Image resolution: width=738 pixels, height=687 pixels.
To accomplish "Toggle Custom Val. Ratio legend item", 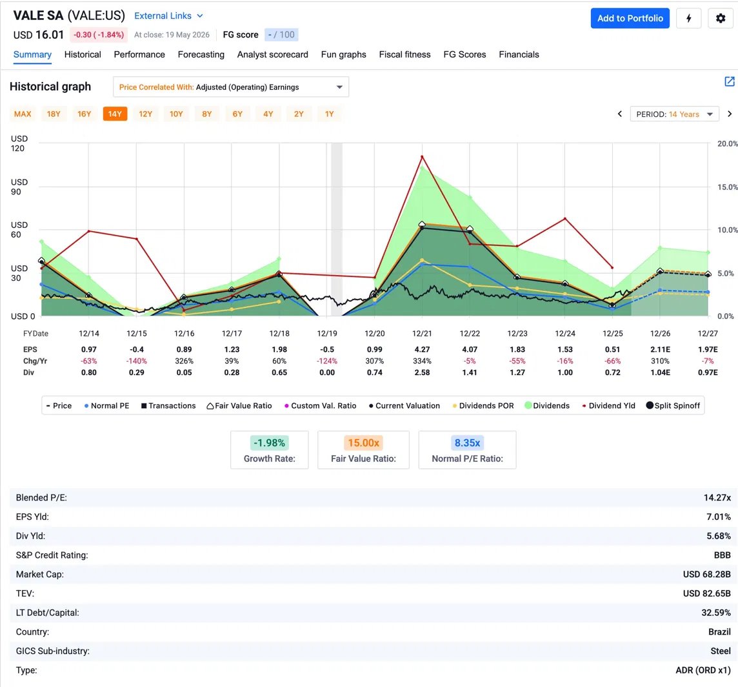I will pos(320,405).
